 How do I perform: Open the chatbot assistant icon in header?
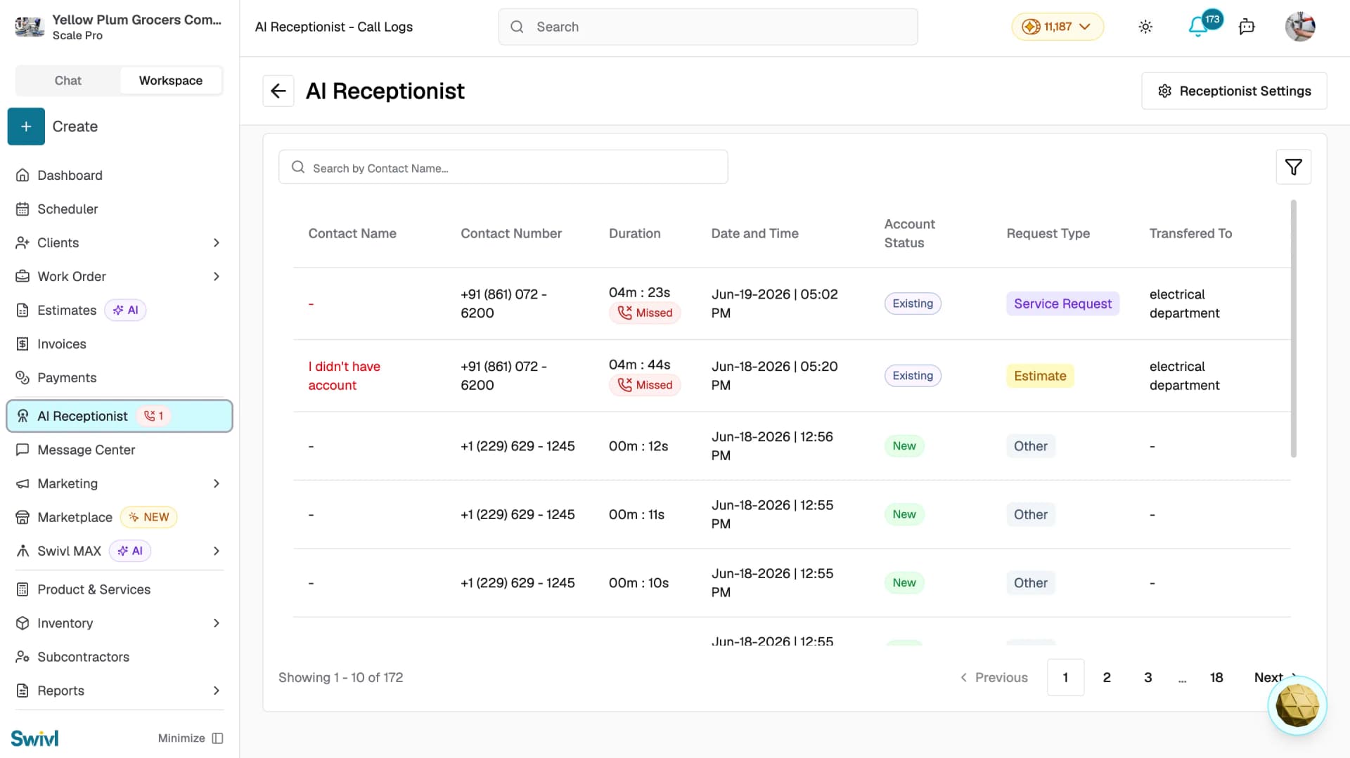[1247, 27]
